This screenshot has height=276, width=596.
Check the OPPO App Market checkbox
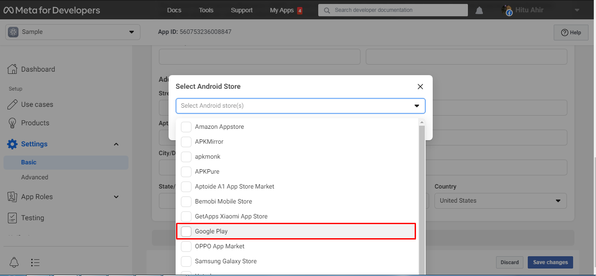(187, 247)
